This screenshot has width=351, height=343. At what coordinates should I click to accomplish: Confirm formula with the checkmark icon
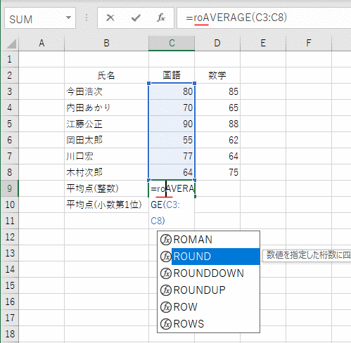(136, 18)
